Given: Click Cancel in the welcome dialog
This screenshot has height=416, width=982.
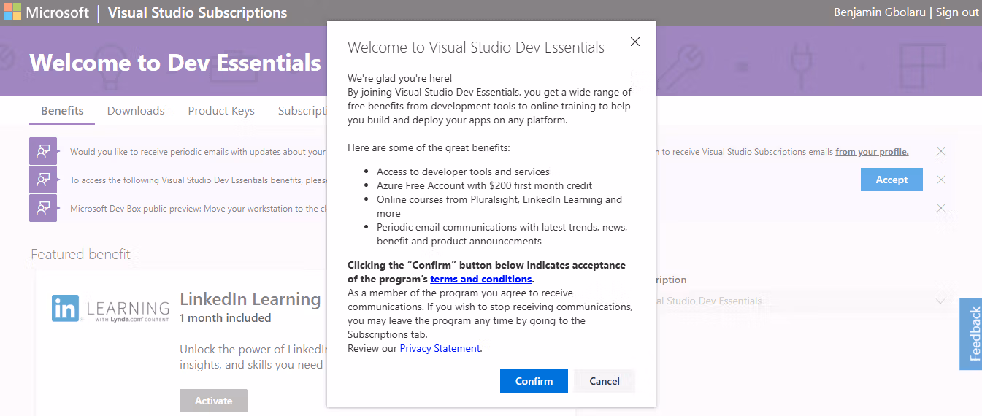Looking at the screenshot, I should pos(604,381).
